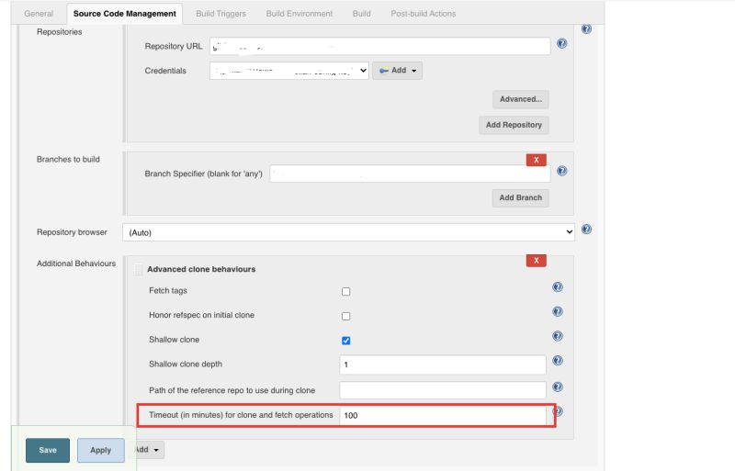735x471 pixels.
Task: Edit the Shallow clone depth field
Action: coord(443,364)
